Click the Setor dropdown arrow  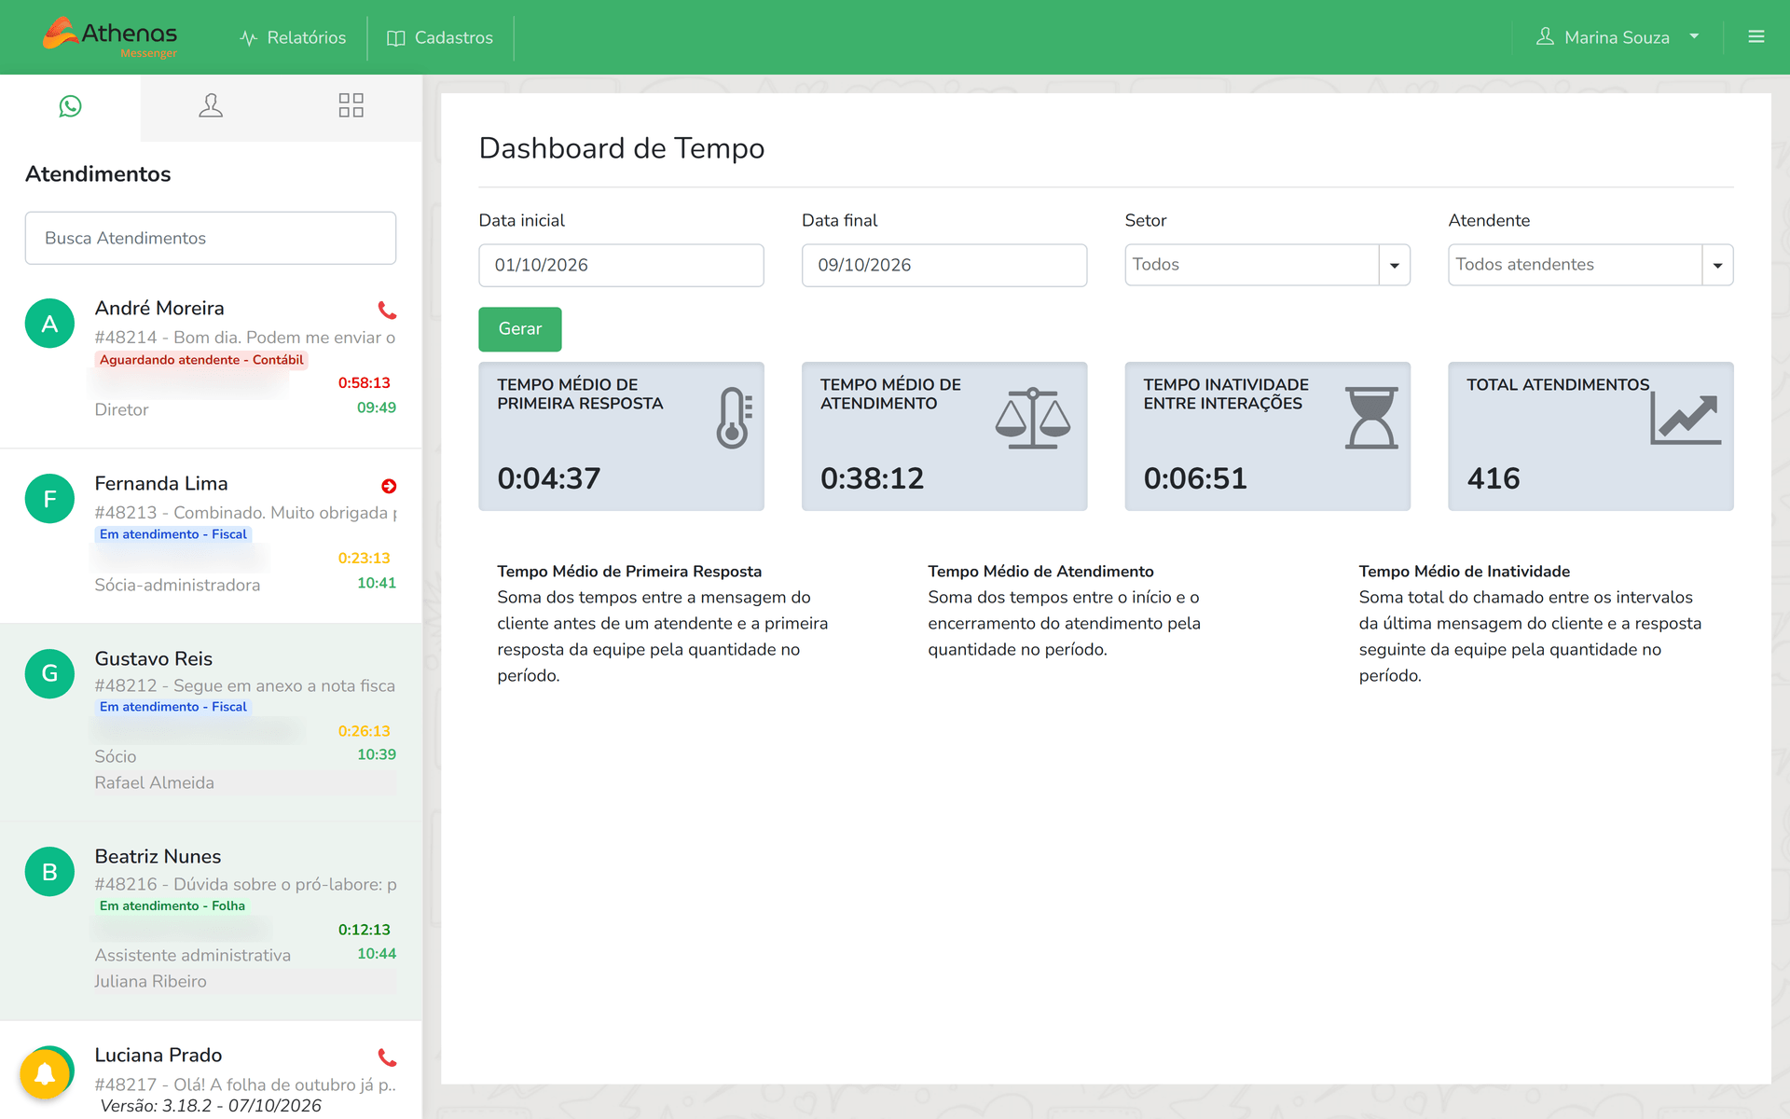(1395, 265)
